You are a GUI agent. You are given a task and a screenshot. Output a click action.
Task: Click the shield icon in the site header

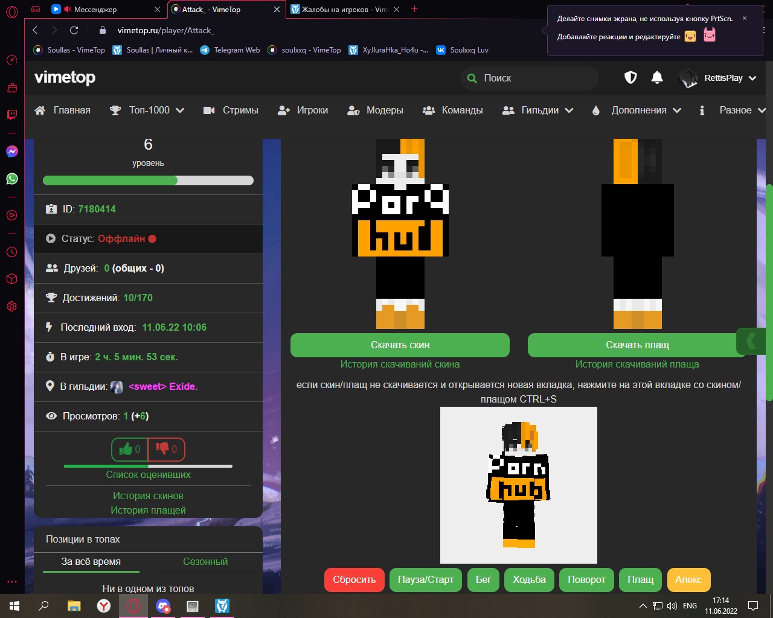630,78
